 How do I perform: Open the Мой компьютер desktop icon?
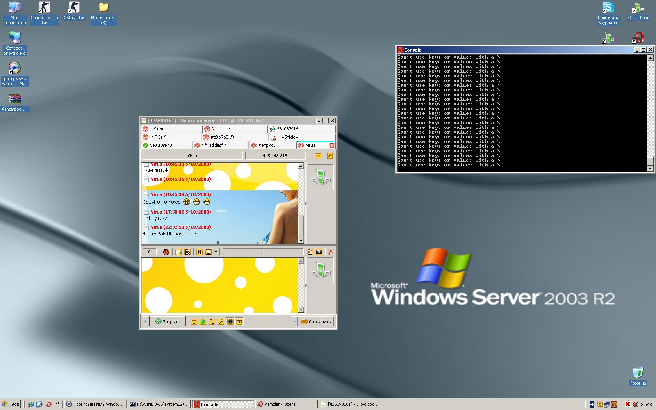click(x=14, y=13)
